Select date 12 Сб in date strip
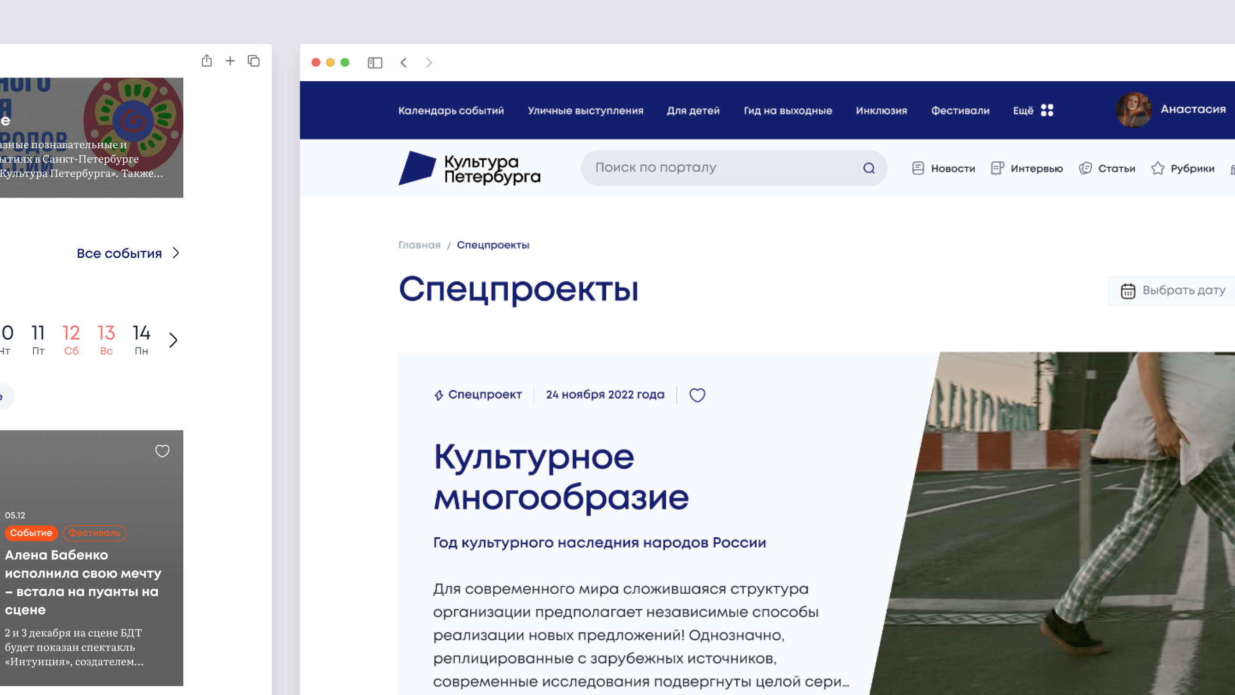The width and height of the screenshot is (1235, 695). (x=71, y=340)
